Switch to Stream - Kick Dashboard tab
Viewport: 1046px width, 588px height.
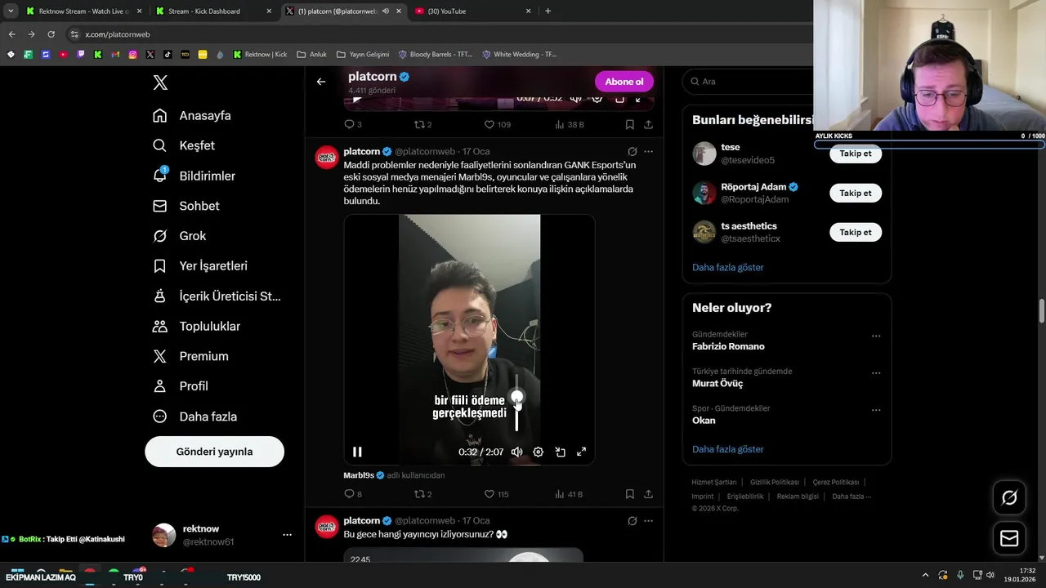(x=212, y=11)
